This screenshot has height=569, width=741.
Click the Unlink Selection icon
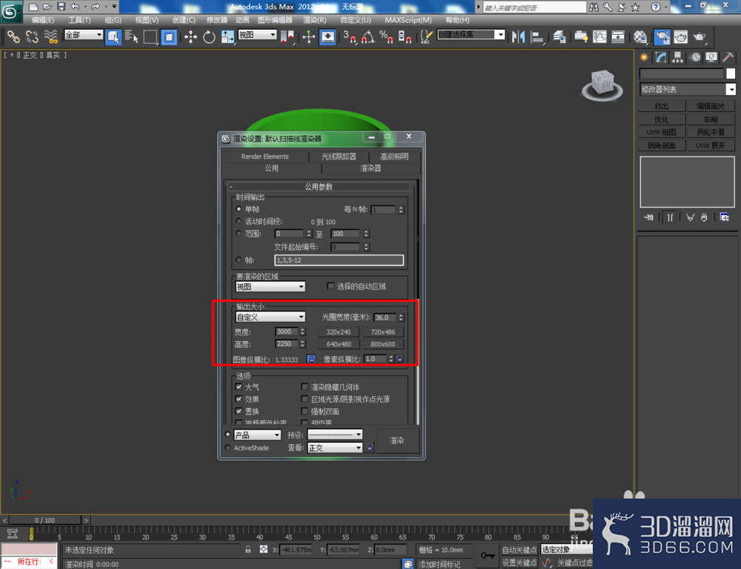click(32, 36)
